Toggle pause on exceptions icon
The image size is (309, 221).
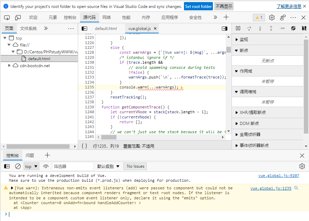[x=304, y=28]
